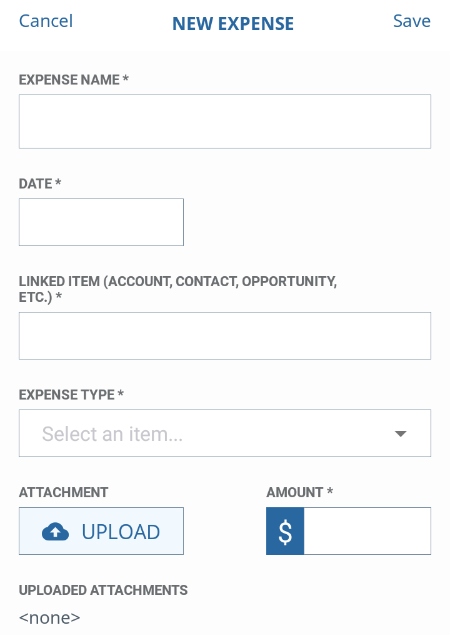Screen dimensions: 450x635
Task: Click the UPLOAD attachment button text
Action: pos(121,532)
